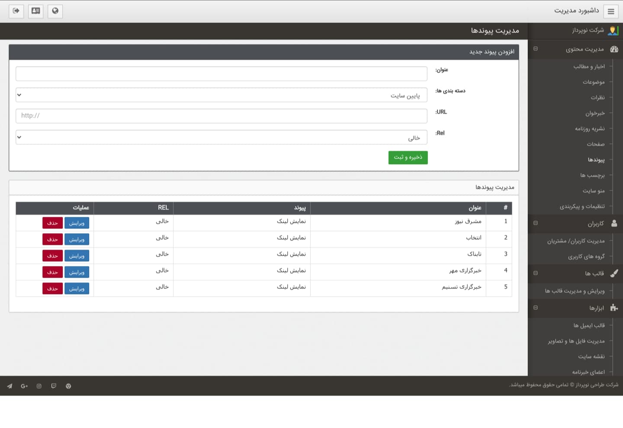Click the globe icon to view site
This screenshot has height=428, width=623.
pyautogui.click(x=55, y=11)
